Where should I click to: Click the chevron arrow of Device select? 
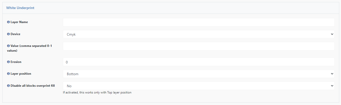click(332, 34)
